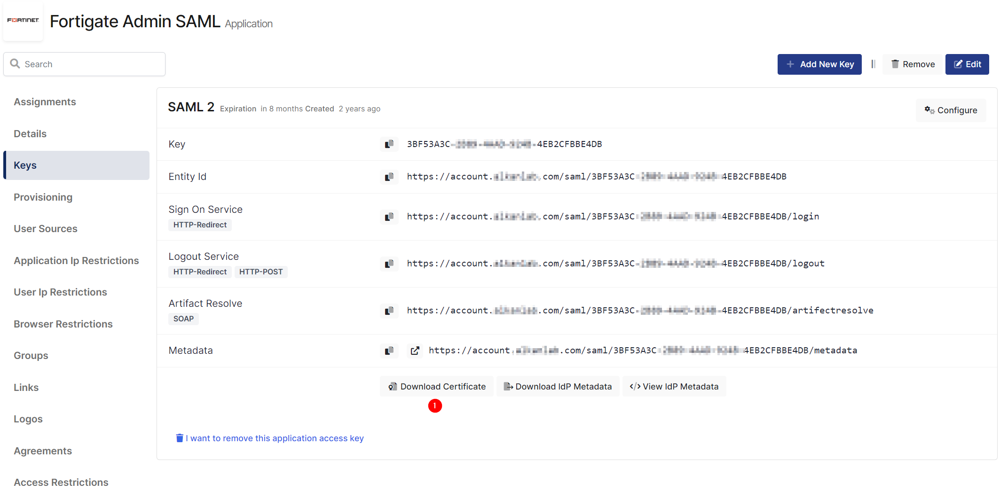
Task: Copy the Artifact Resolve URL
Action: click(389, 311)
